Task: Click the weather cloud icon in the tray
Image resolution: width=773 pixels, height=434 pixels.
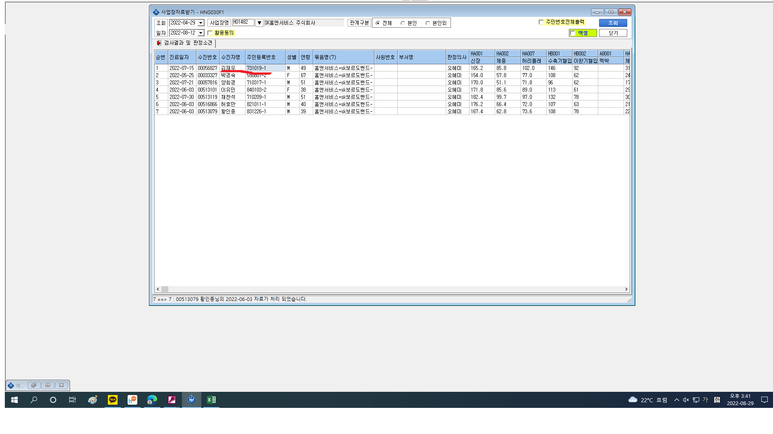Action: [x=633, y=399]
